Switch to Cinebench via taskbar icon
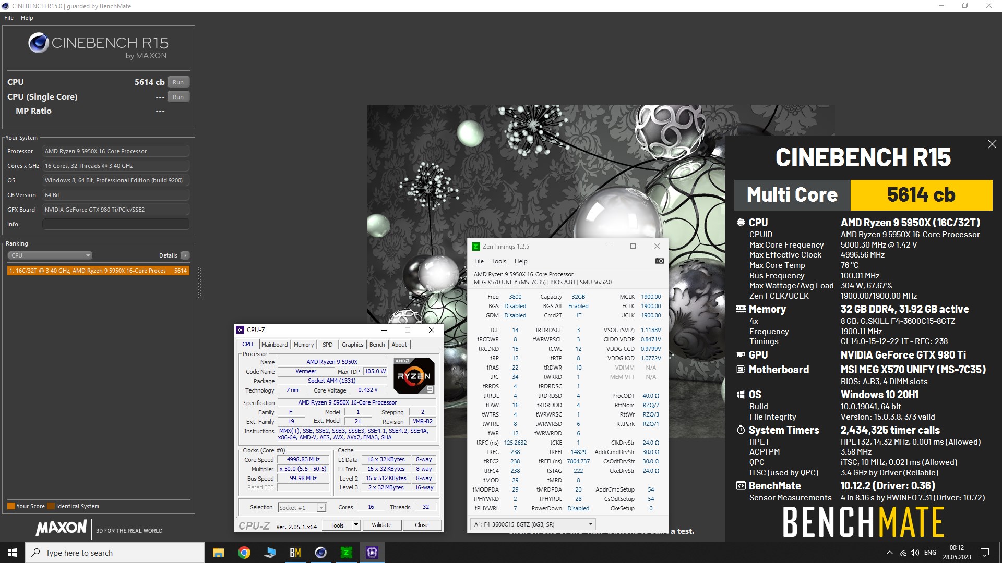 point(321,553)
